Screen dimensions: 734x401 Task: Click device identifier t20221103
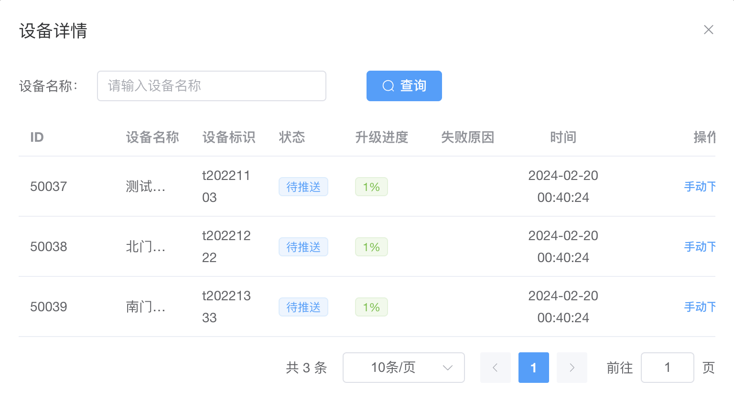pyautogui.click(x=227, y=187)
